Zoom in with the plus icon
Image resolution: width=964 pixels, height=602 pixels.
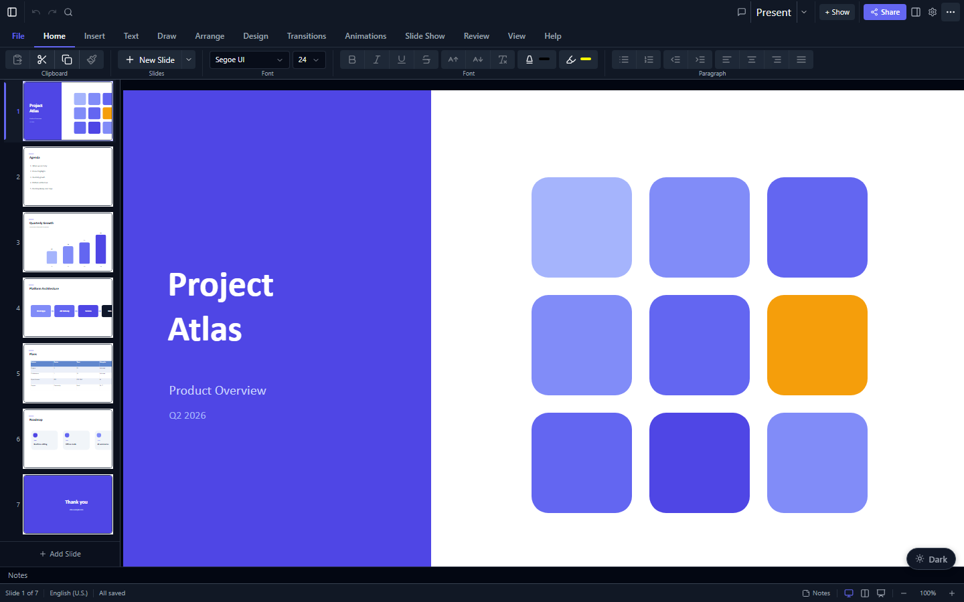(x=952, y=593)
